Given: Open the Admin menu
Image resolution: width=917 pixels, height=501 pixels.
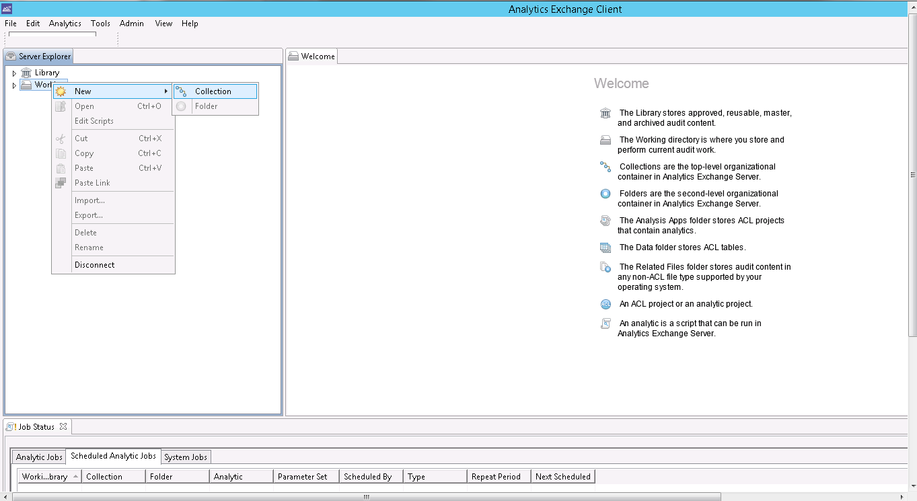Looking at the screenshot, I should click(x=132, y=24).
